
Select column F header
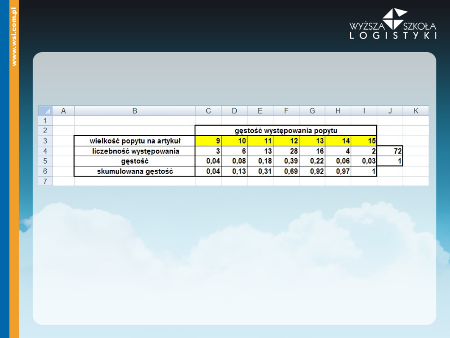tap(286, 111)
